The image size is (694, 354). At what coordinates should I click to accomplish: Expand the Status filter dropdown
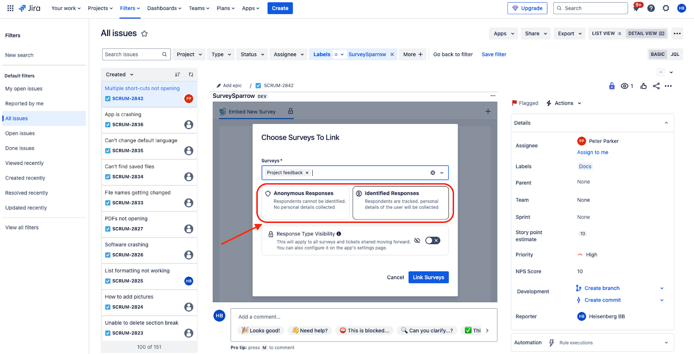(x=252, y=55)
